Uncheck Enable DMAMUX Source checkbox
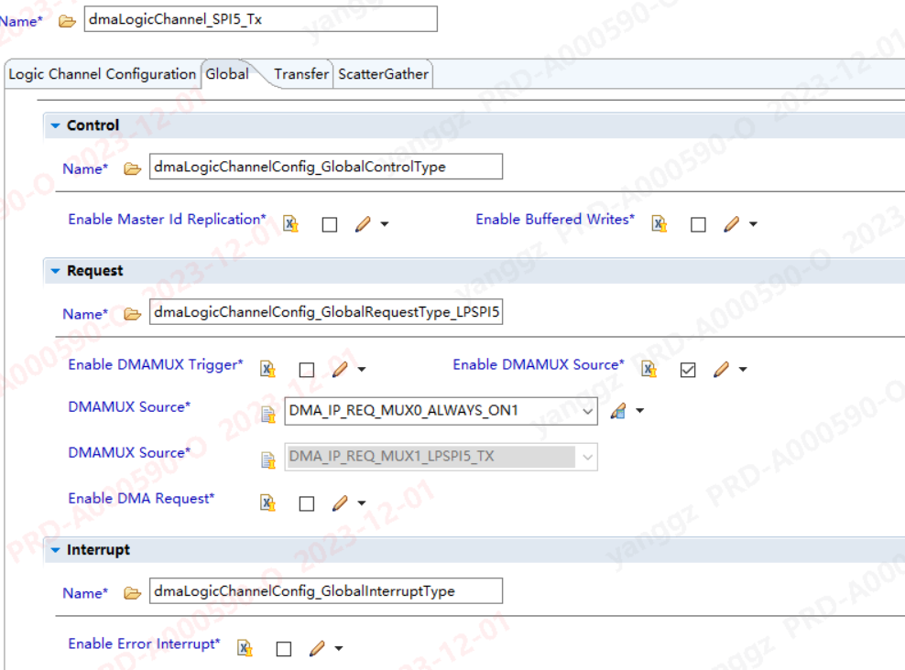The height and width of the screenshot is (670, 905). pos(687,370)
